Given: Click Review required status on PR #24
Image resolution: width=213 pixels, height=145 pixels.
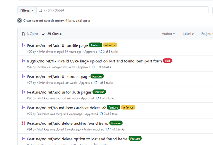Looking at the screenshot, I should click(x=94, y=129).
